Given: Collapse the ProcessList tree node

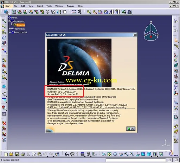Looking at the screenshot, I should (x=9, y=21).
